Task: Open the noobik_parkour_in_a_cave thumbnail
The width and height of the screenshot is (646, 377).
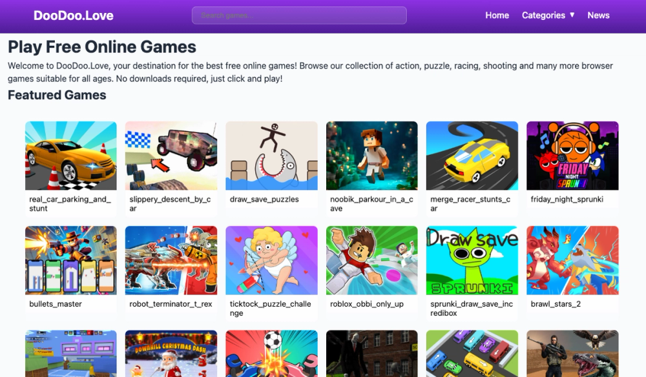Action: pos(371,156)
